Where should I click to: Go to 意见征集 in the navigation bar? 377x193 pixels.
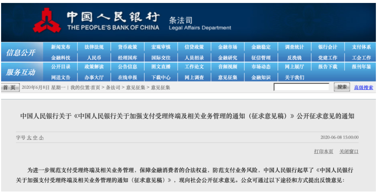point(228,78)
